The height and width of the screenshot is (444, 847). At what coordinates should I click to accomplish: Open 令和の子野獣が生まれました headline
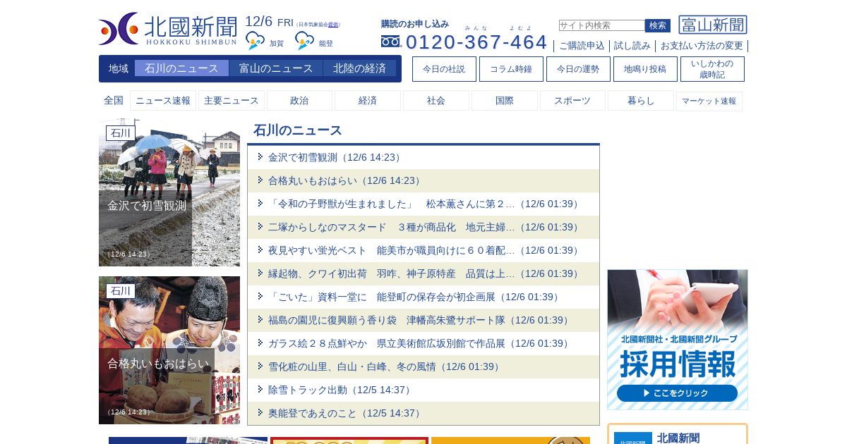[x=425, y=204]
